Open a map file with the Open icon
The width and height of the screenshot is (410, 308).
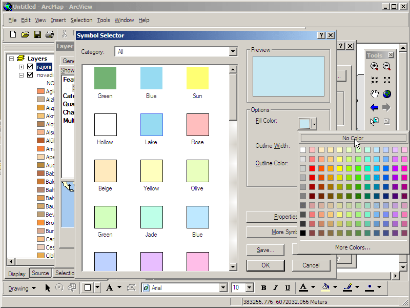click(25, 34)
